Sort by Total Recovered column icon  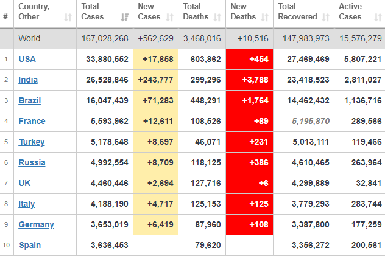(x=325, y=18)
